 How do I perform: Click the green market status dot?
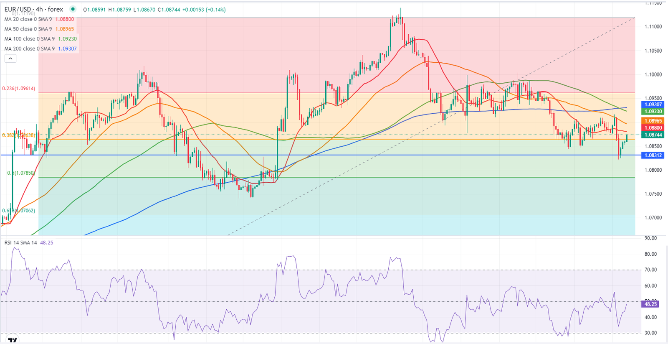[x=73, y=9]
